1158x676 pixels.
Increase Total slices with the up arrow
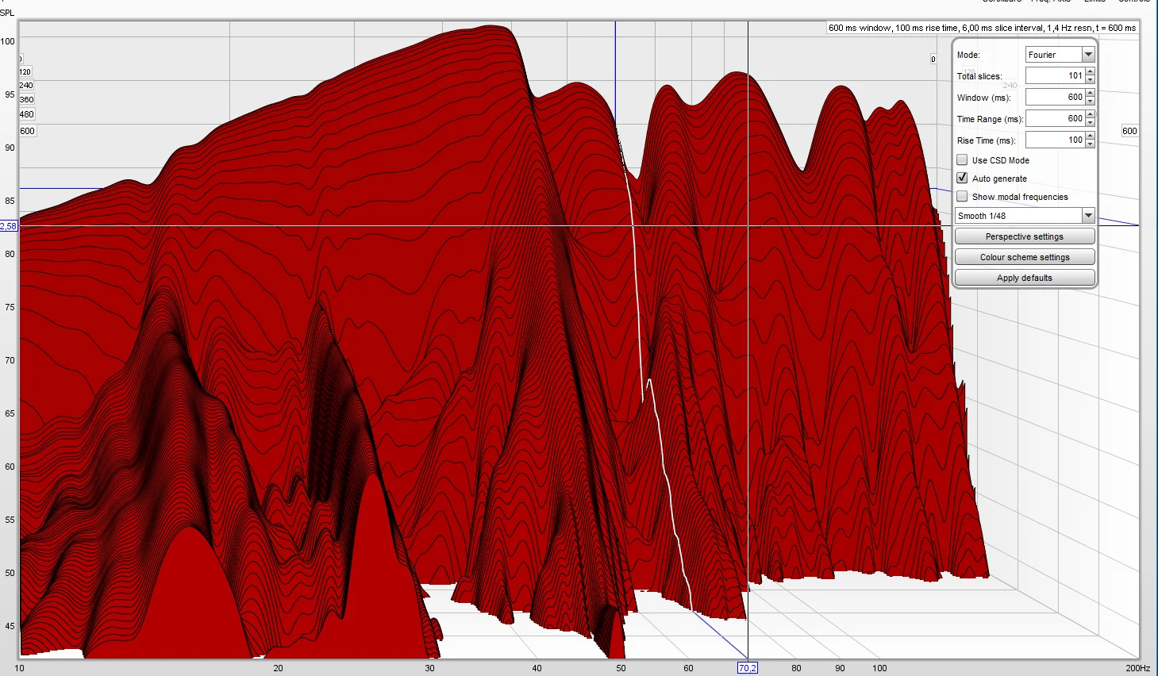click(x=1091, y=71)
